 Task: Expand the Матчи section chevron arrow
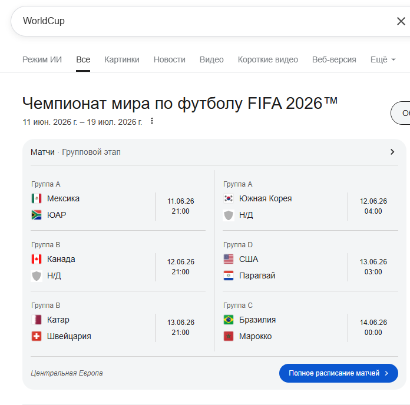point(392,152)
